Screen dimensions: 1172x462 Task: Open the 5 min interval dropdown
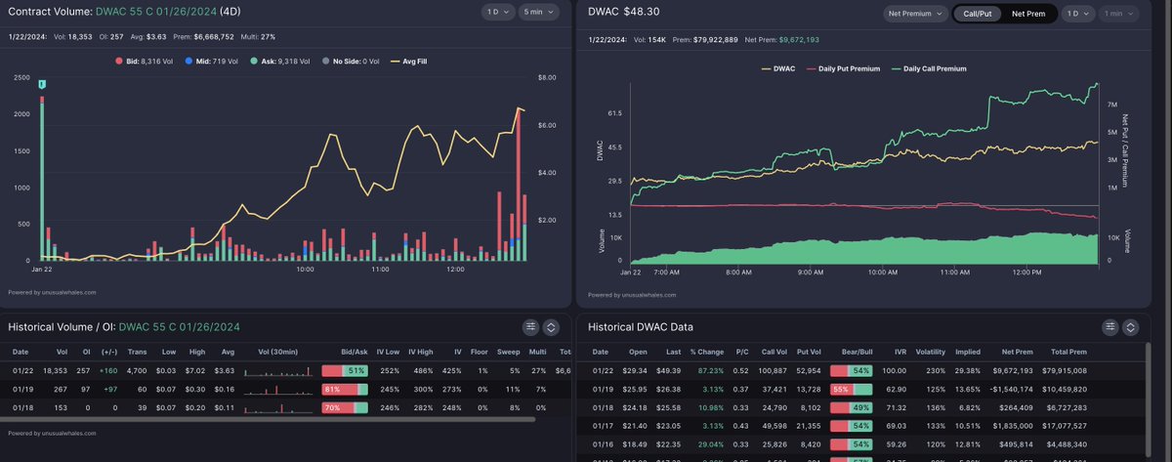pos(538,12)
